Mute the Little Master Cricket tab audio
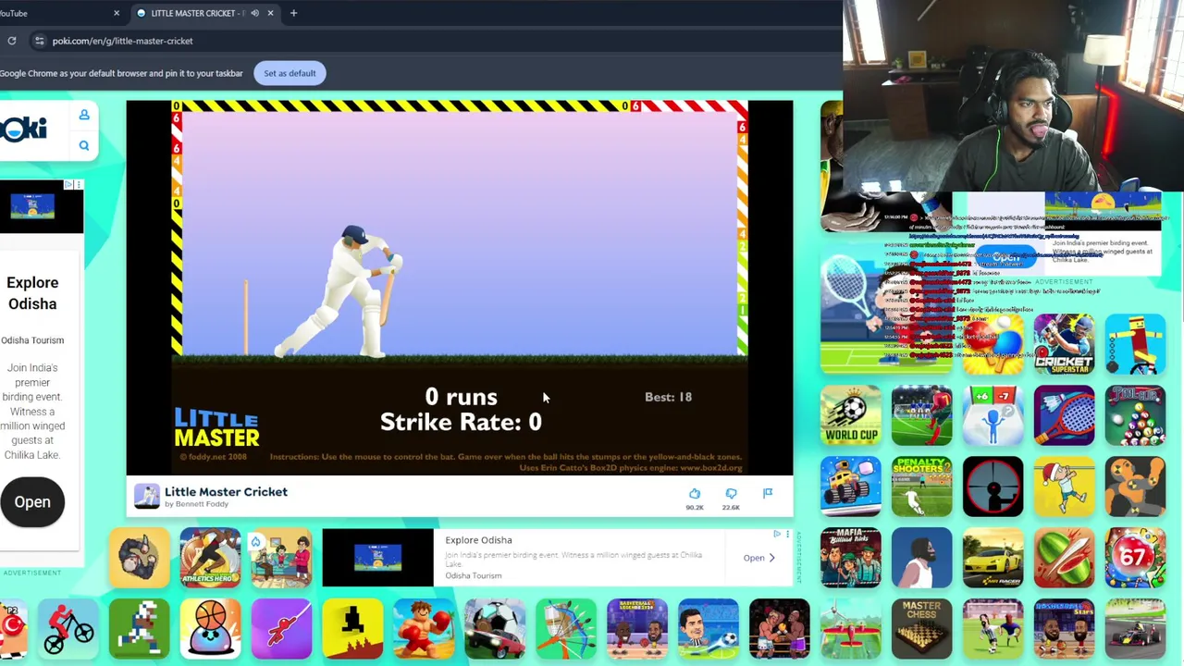The image size is (1184, 666). (x=254, y=13)
